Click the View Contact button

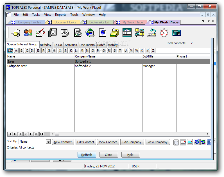tap(108, 142)
